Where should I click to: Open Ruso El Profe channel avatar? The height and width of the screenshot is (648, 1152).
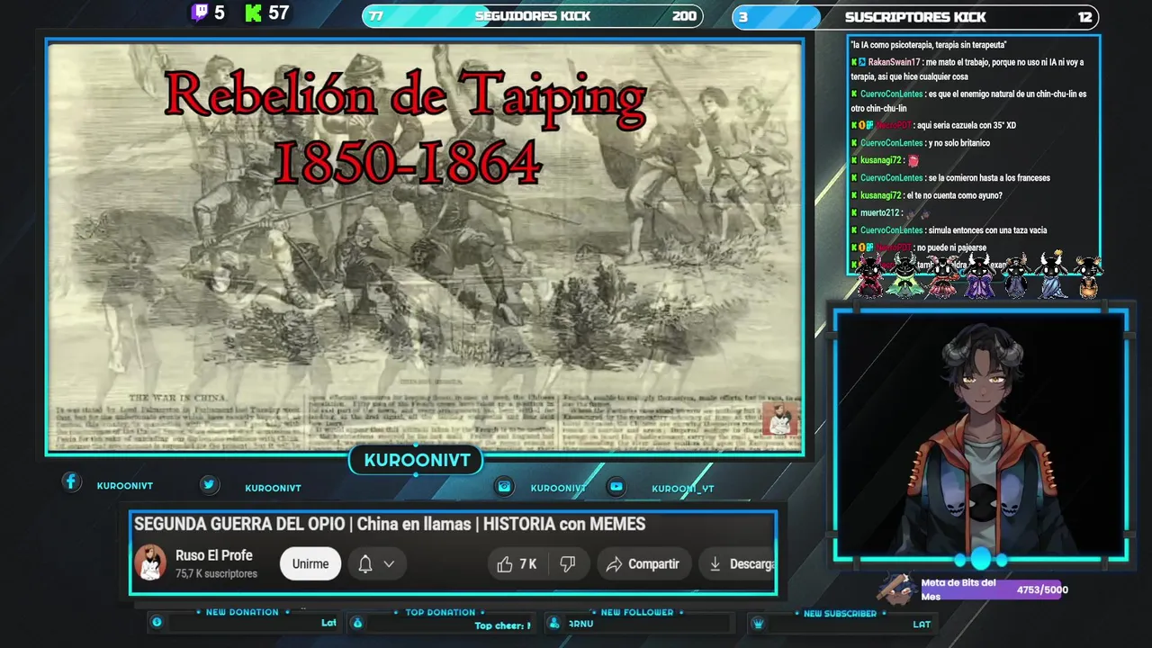click(x=150, y=563)
